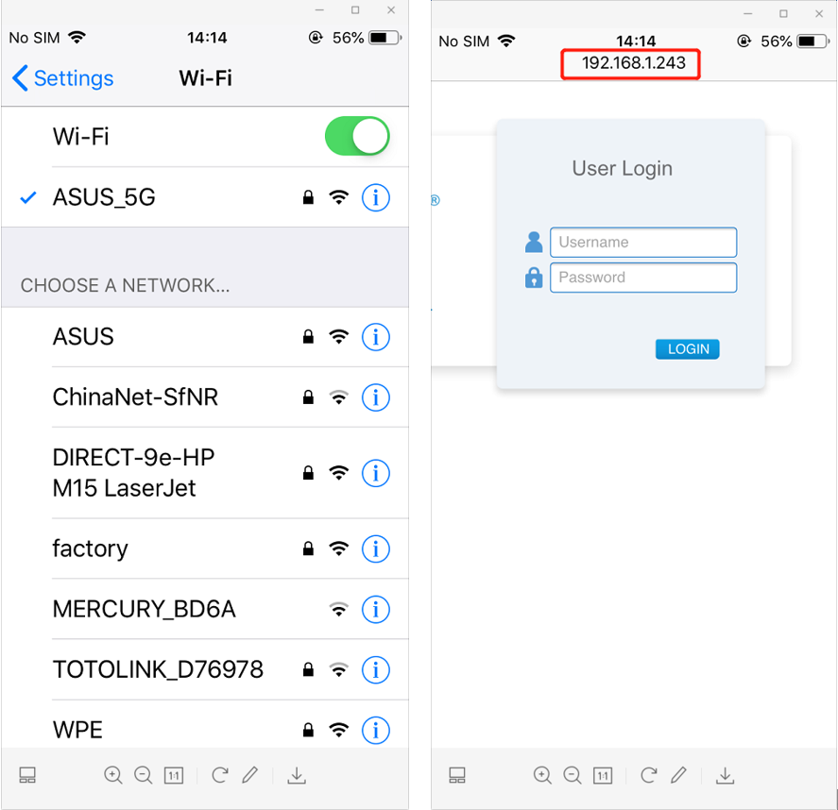Image resolution: width=838 pixels, height=810 pixels.
Task: Click the LOGIN button
Action: (x=687, y=349)
